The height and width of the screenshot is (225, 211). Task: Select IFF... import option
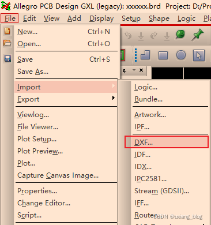tap(170, 203)
